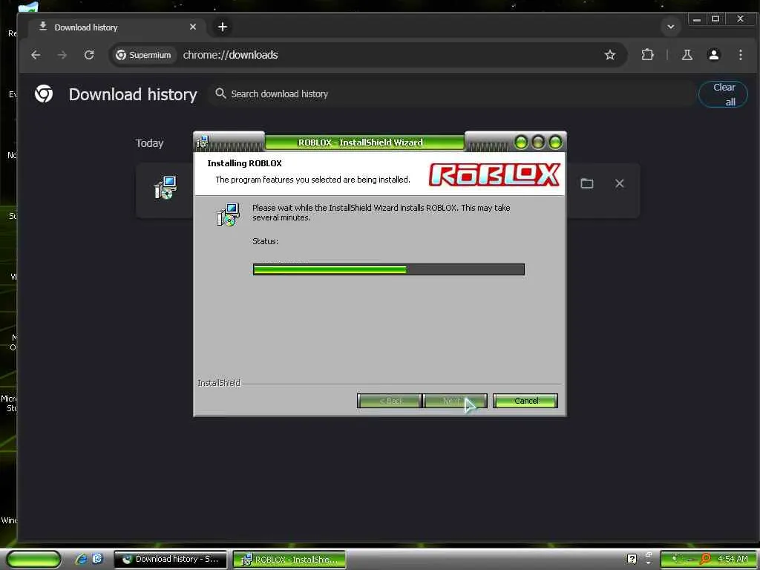Click the Supermium site info chip
This screenshot has width=760, height=570.
143,55
